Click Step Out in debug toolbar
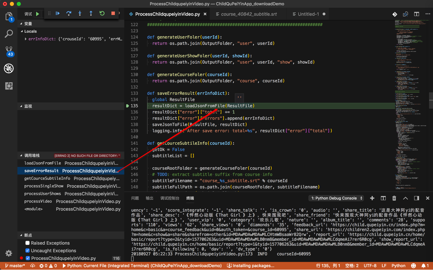433x270 pixels. point(91,14)
